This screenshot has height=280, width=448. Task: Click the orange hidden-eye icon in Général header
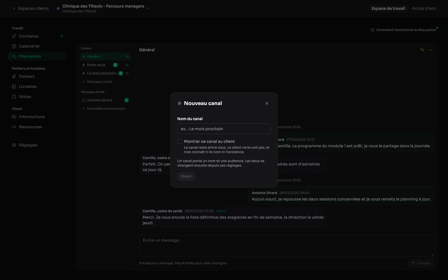coord(422,50)
